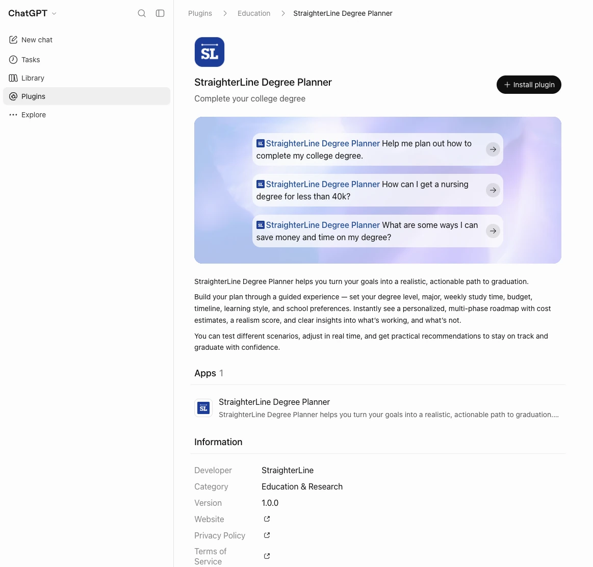Open New chat in sidebar

(x=87, y=40)
